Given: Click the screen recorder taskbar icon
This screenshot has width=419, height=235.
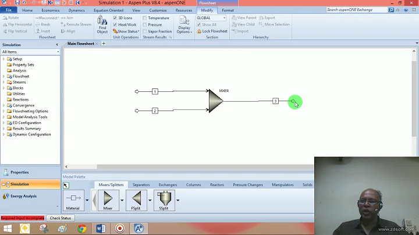Looking at the screenshot, I should coord(120,229).
